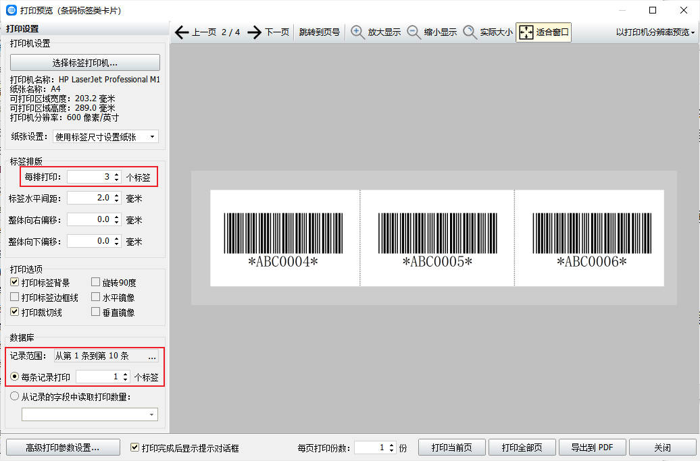The image size is (700, 461).
Task: Increase 整体向右偏移 with up arrow
Action: (x=116, y=217)
